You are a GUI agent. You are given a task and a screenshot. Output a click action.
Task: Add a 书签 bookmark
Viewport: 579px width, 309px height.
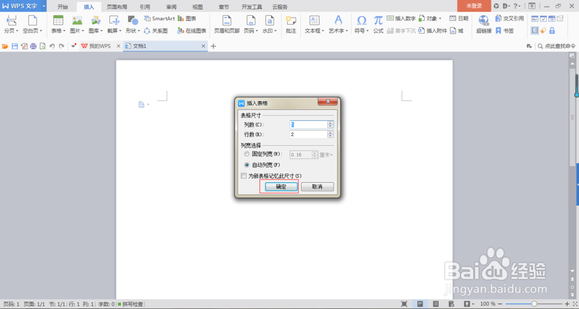(x=504, y=31)
